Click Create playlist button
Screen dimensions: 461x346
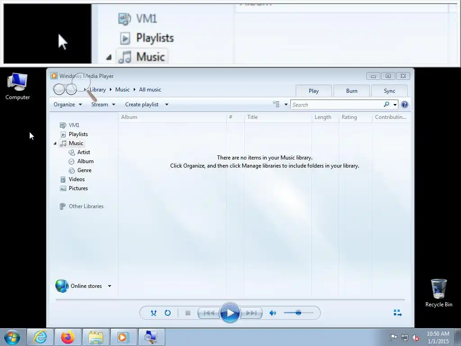click(x=142, y=105)
